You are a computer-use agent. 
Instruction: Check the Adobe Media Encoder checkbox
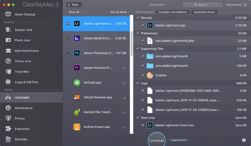[x=68, y=38]
